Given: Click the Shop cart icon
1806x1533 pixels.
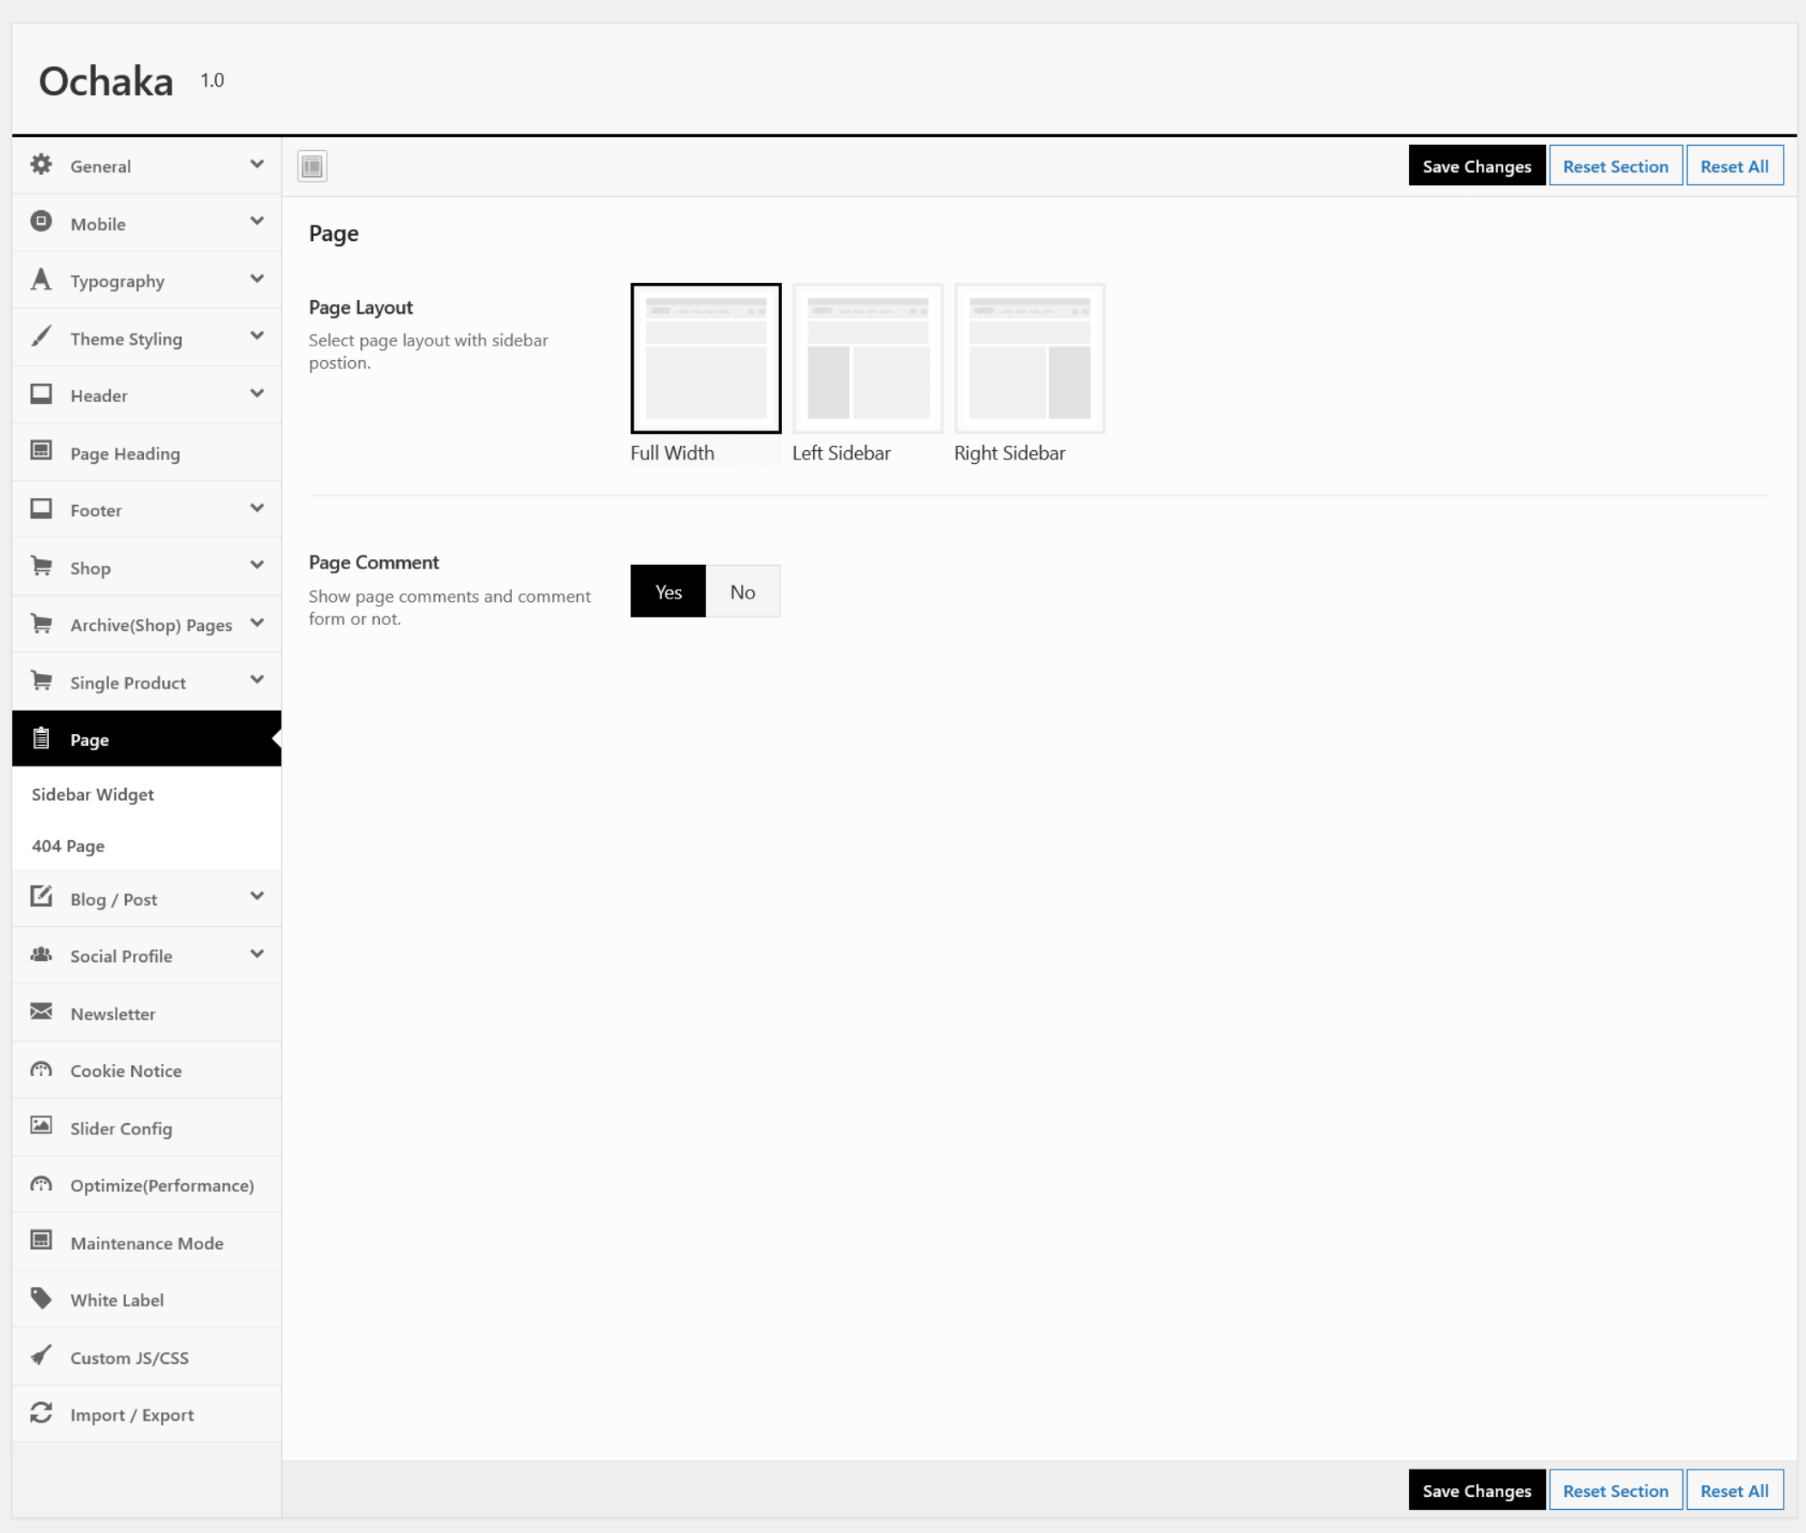Looking at the screenshot, I should [x=41, y=567].
